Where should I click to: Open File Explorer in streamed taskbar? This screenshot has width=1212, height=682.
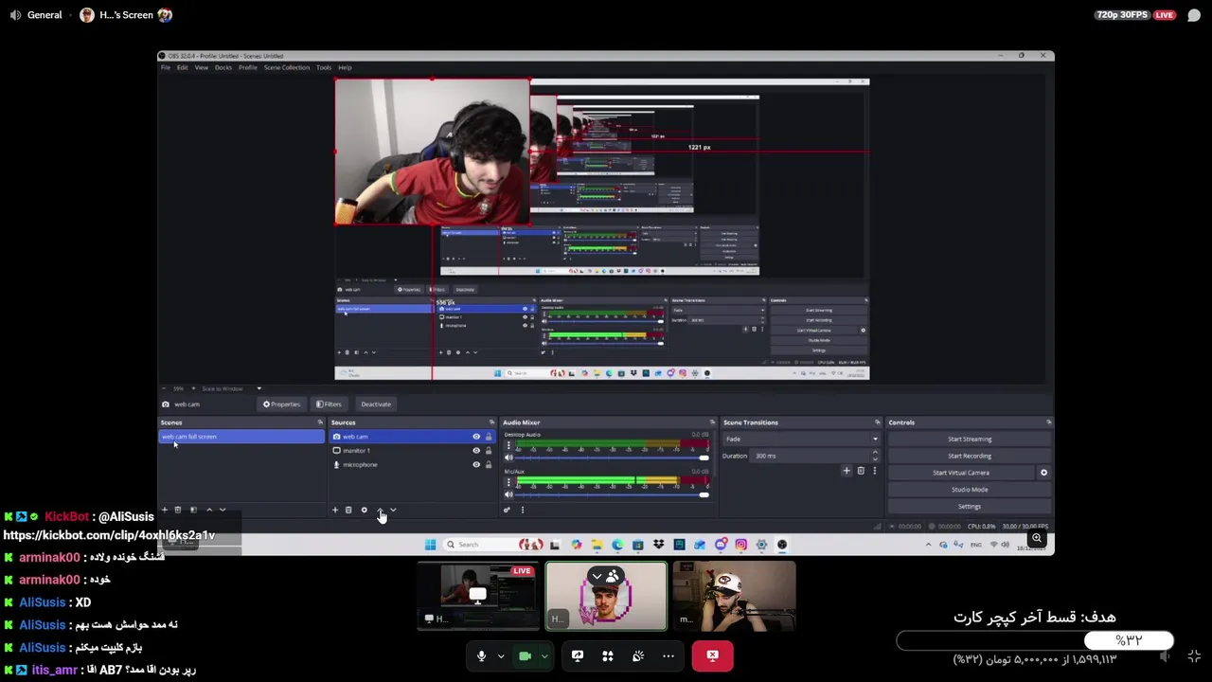click(x=597, y=545)
